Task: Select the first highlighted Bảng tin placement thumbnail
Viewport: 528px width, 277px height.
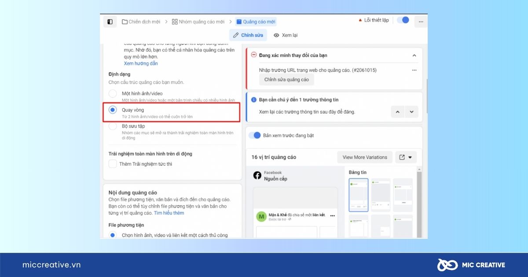Action: (x=359, y=195)
